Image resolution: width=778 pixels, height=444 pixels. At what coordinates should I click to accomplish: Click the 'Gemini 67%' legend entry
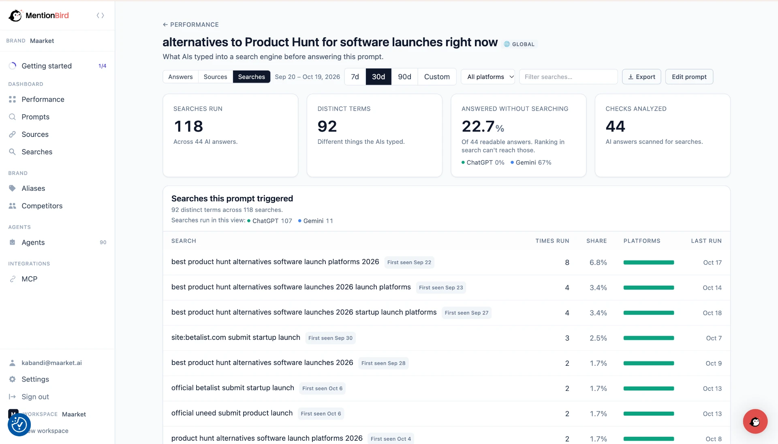[x=531, y=162]
